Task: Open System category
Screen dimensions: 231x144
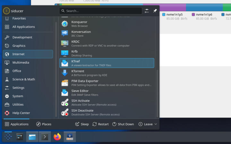Action: (x=28, y=96)
